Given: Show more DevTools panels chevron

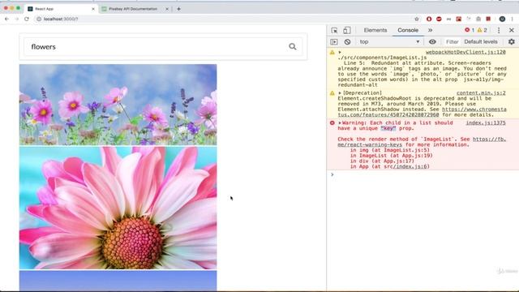Looking at the screenshot, I should click(430, 30).
